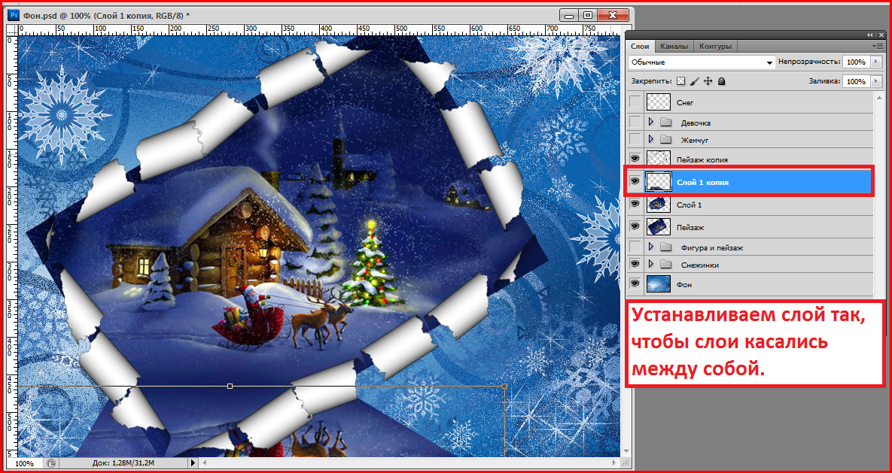
Task: Click the lock all padlock icon
Action: click(x=721, y=81)
